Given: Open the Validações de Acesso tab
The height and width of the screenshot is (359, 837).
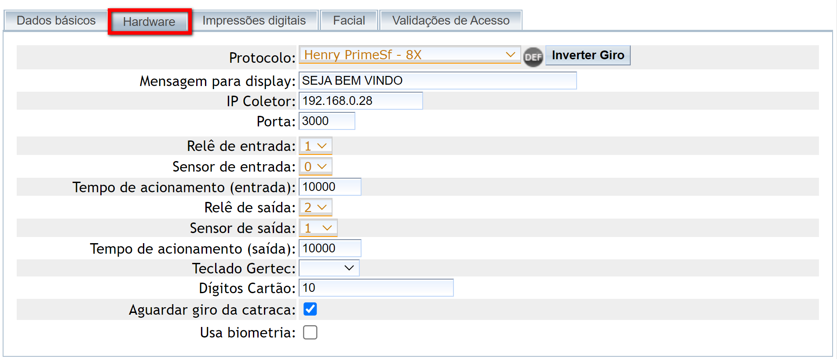Looking at the screenshot, I should pos(450,21).
